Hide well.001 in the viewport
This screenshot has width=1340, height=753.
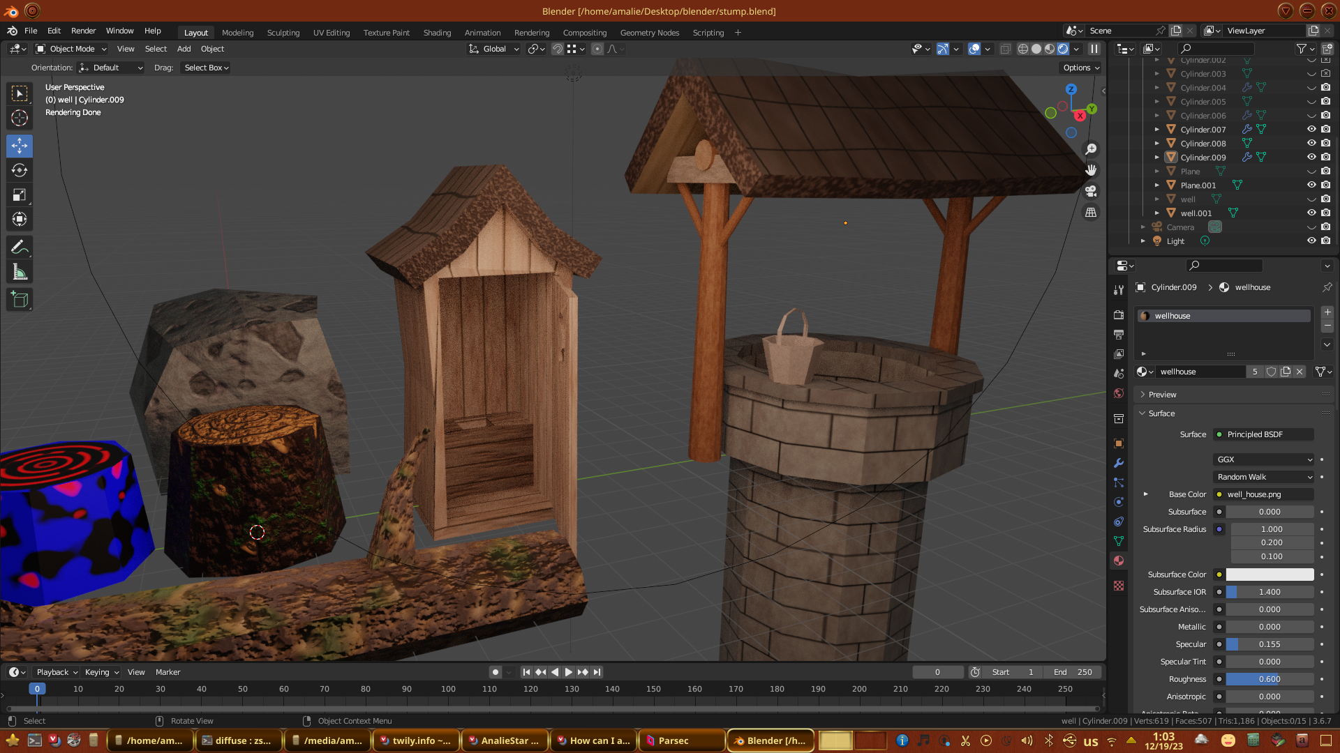point(1311,213)
